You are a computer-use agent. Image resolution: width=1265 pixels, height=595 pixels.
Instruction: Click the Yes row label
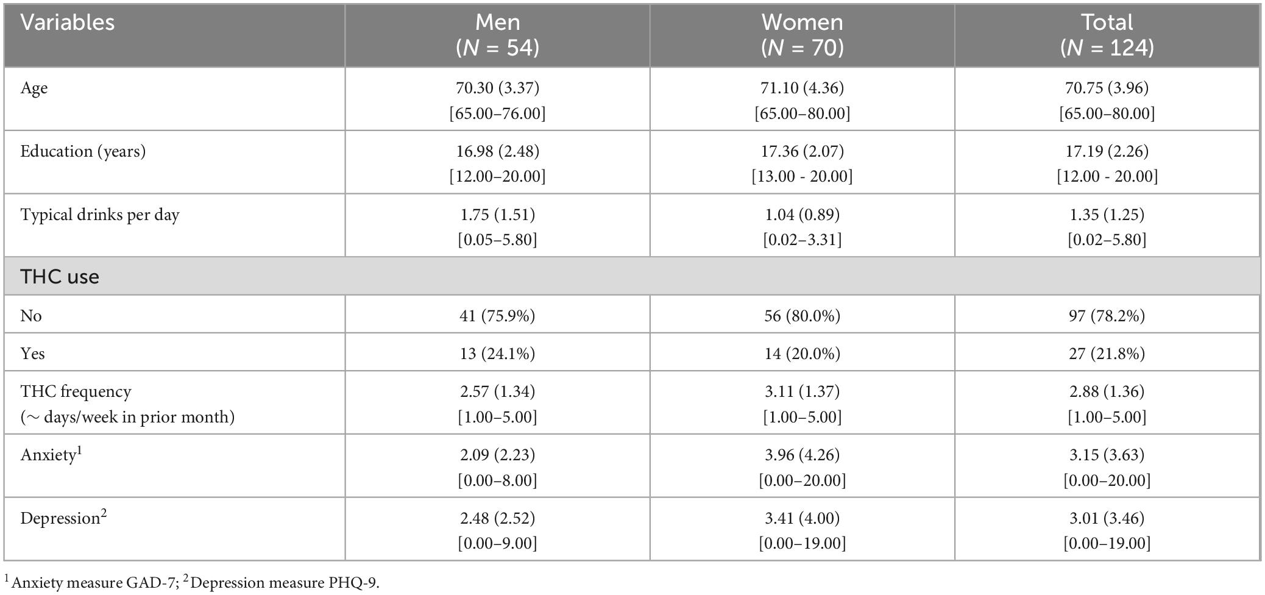coord(32,354)
